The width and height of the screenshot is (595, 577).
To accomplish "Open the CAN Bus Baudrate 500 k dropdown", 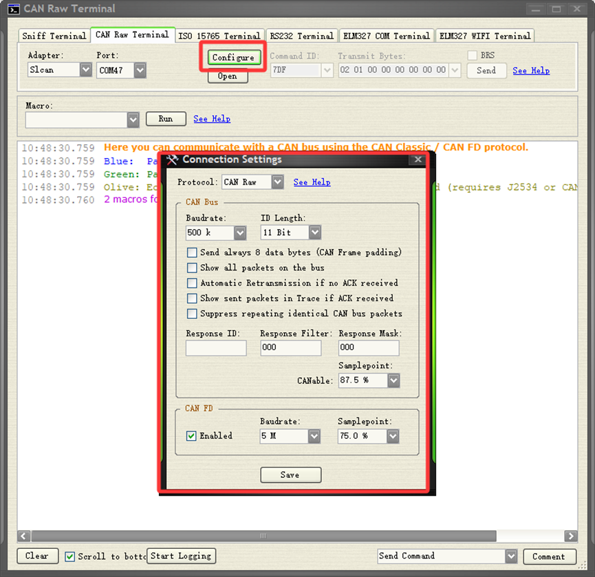I will (x=240, y=232).
